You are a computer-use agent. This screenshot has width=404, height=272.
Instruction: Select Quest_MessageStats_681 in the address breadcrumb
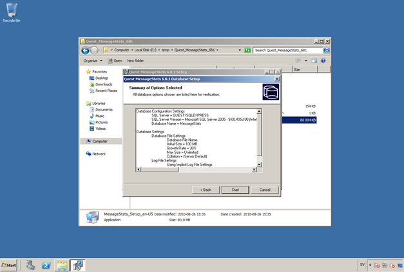point(195,50)
